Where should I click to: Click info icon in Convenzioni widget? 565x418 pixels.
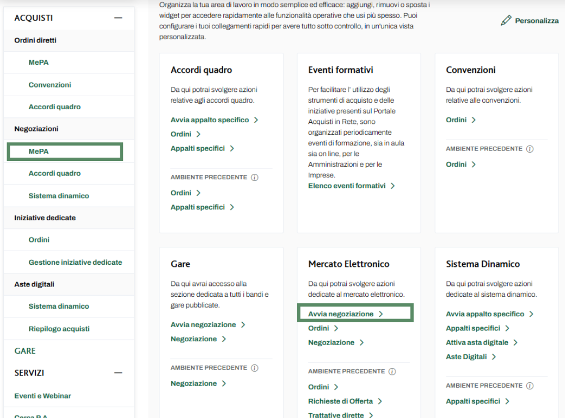coord(530,149)
